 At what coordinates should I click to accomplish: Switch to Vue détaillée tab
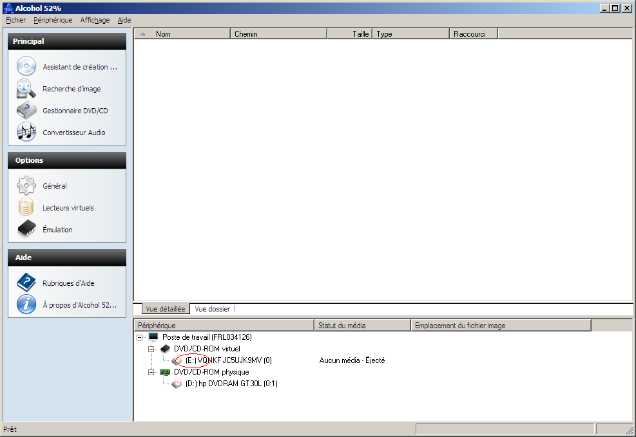(166, 309)
